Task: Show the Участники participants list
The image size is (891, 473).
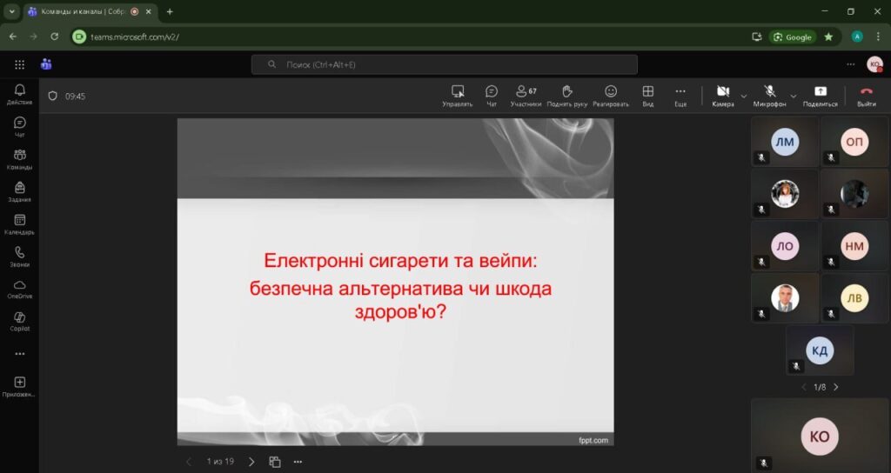Action: pyautogui.click(x=526, y=95)
